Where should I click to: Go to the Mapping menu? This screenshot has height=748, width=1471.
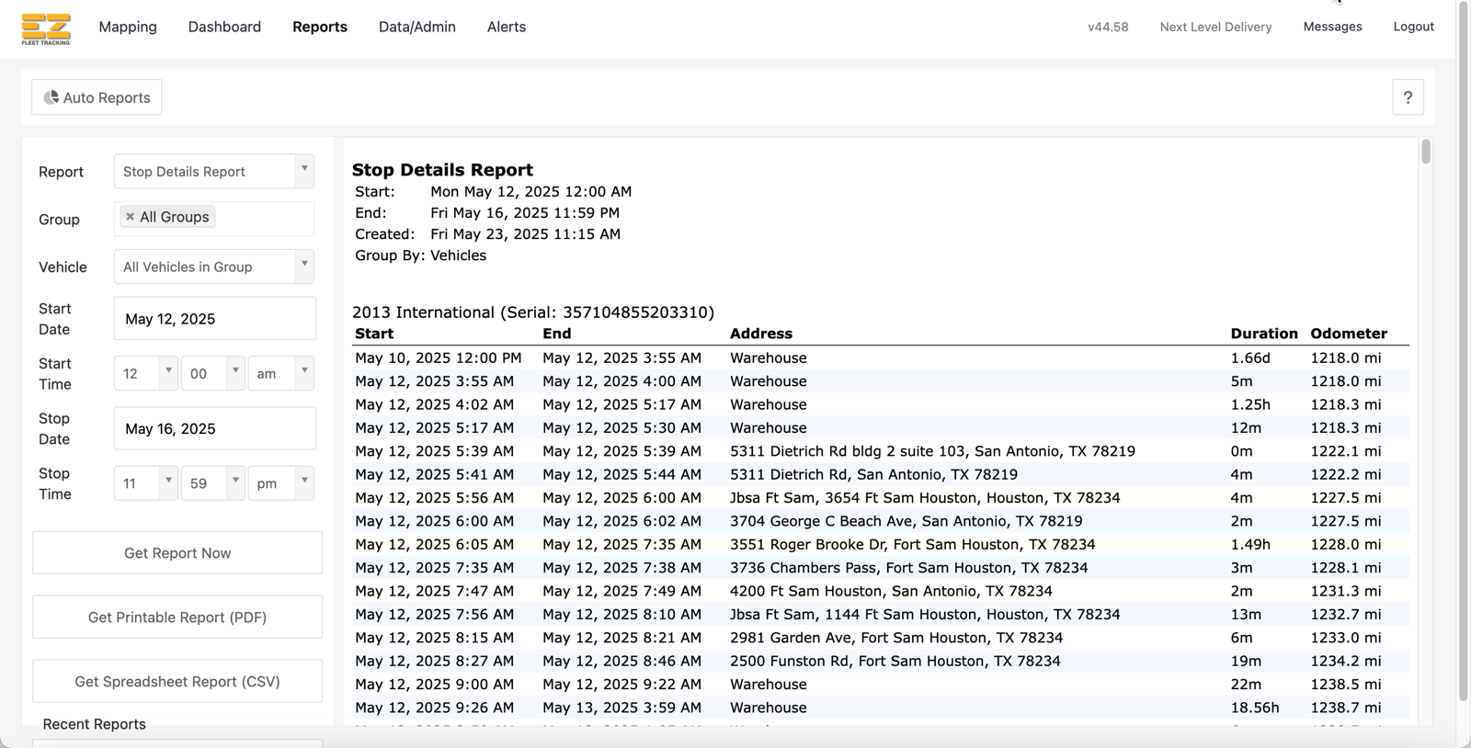tap(128, 27)
